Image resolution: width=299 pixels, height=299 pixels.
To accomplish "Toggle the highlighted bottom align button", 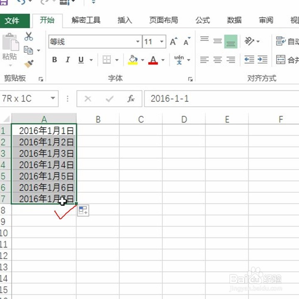I will click(231, 42).
